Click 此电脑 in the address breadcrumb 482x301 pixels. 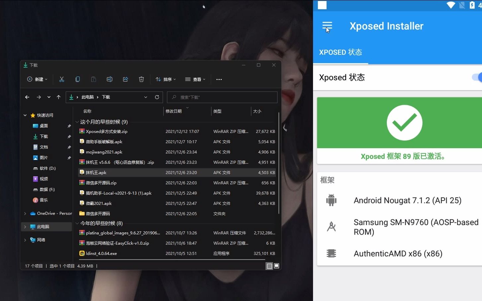[x=88, y=97]
